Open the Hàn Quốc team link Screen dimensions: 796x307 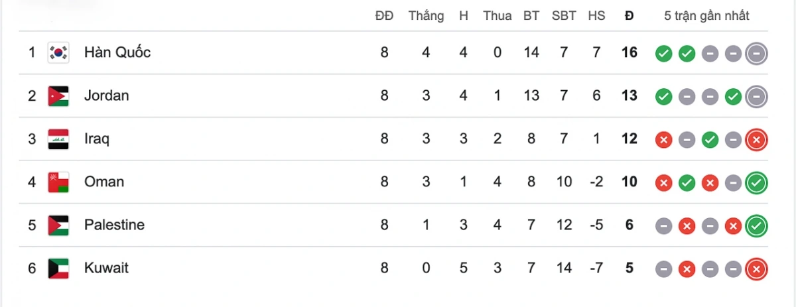coord(117,52)
